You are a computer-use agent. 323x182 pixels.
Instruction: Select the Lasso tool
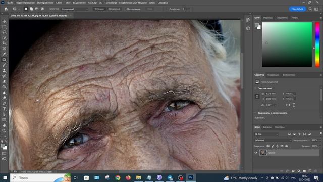coord(4,32)
